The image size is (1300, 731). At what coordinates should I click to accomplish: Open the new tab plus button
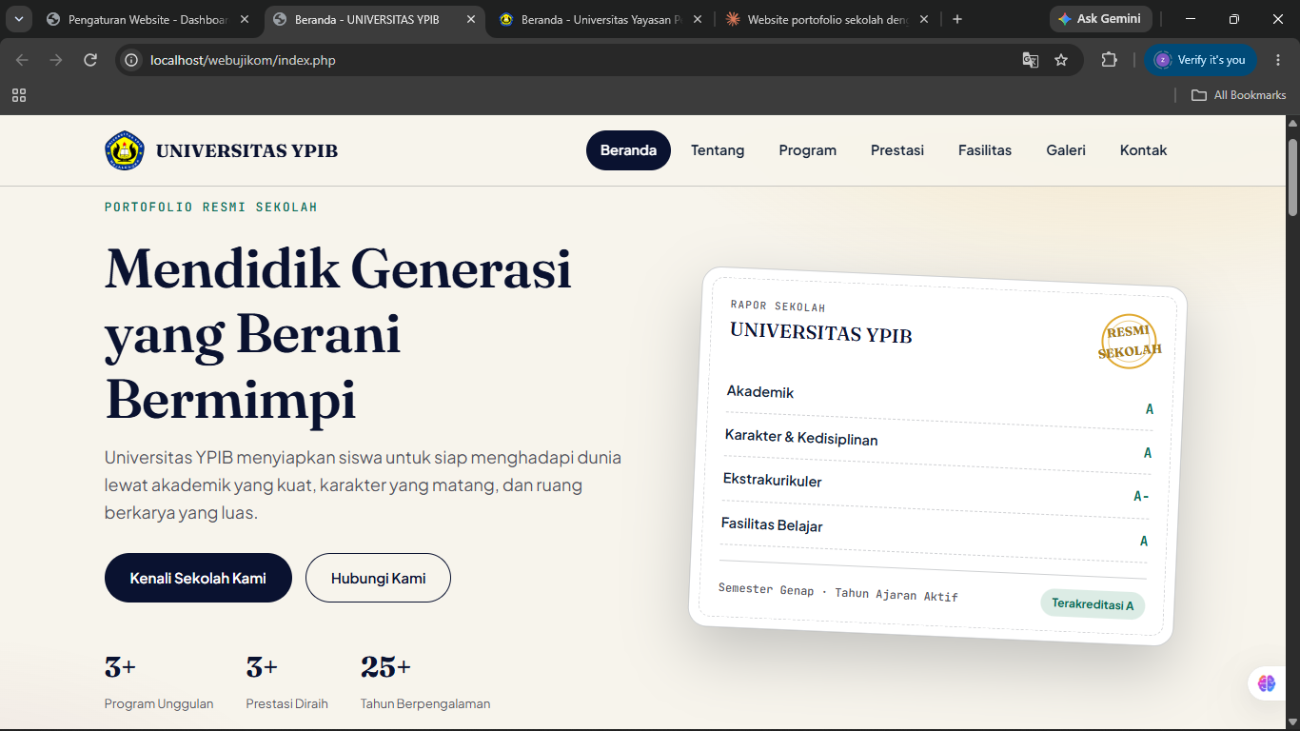[957, 19]
